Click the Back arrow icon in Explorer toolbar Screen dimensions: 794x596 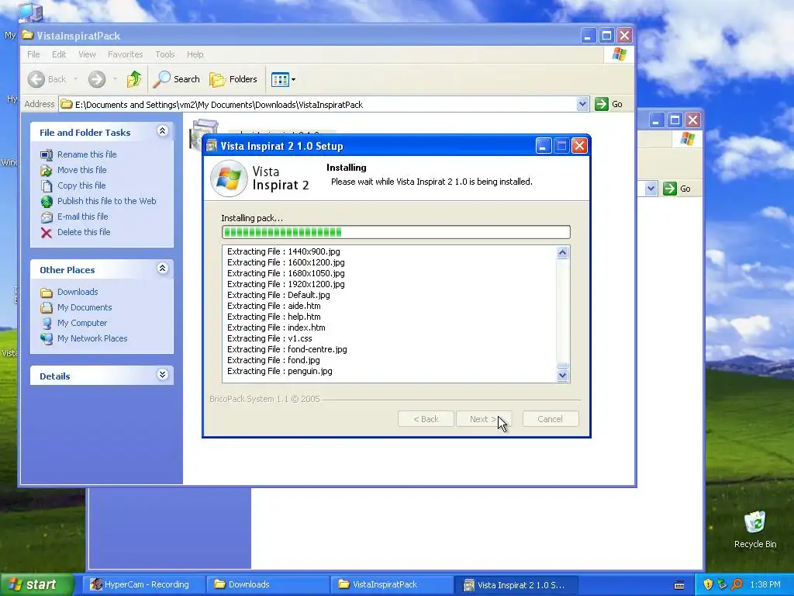tap(36, 79)
